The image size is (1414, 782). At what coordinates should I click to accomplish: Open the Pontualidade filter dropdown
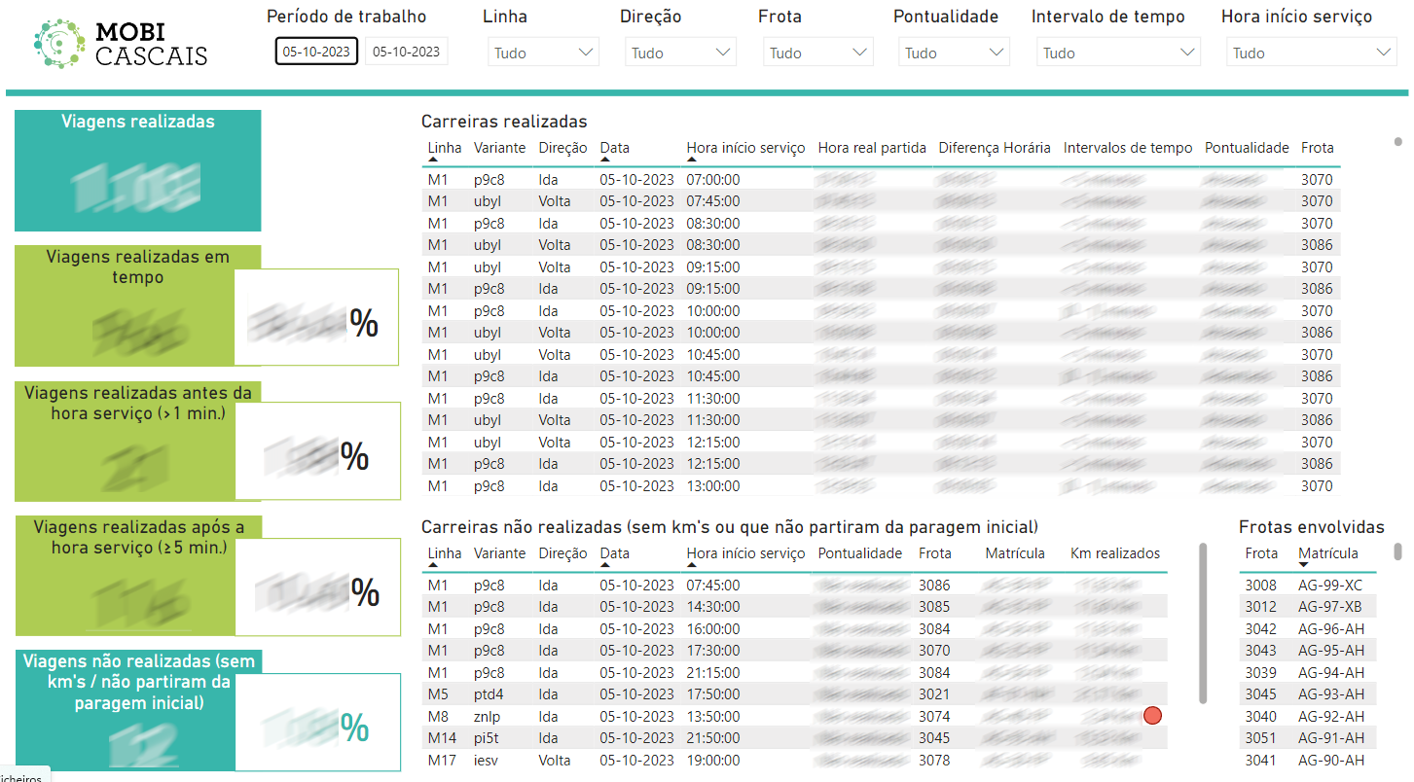[x=954, y=52]
